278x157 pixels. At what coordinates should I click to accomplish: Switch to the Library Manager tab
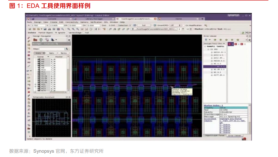pyautogui.click(x=94, y=19)
